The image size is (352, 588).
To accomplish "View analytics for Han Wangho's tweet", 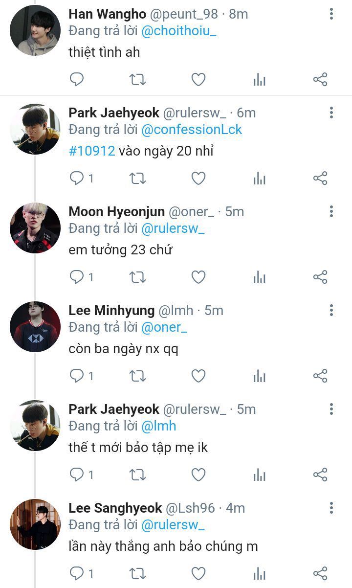I will [x=259, y=80].
